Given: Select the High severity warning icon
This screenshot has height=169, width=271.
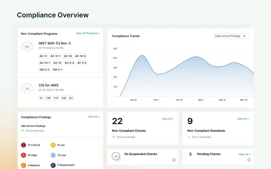Looking at the screenshot, I should pyautogui.click(x=23, y=155).
